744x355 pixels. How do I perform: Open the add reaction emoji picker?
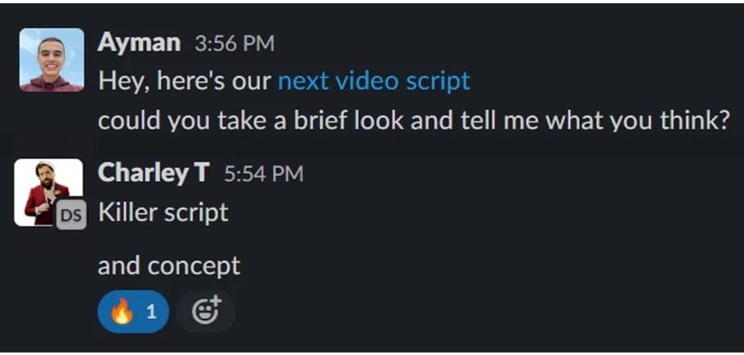tap(206, 312)
